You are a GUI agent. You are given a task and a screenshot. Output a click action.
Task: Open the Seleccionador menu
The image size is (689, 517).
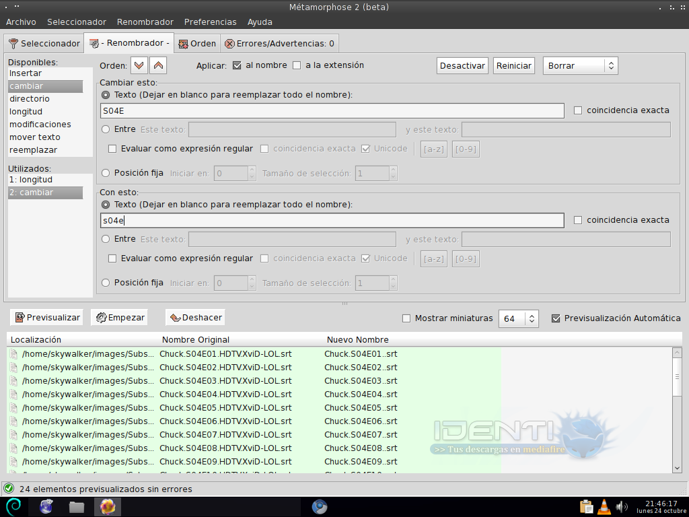click(x=77, y=22)
